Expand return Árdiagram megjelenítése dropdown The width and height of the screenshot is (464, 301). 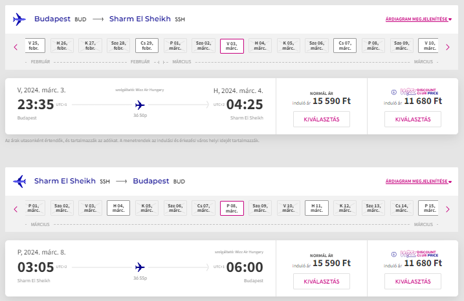(417, 181)
